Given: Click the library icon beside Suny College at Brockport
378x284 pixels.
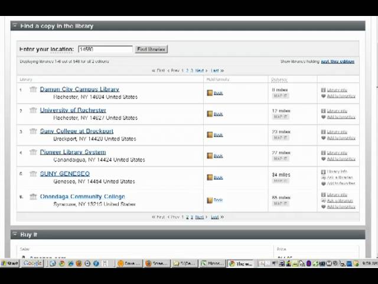Looking at the screenshot, I should 33,131.
